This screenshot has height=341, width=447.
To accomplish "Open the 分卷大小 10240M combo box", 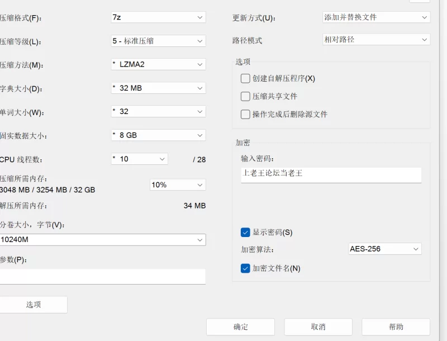I will point(103,240).
